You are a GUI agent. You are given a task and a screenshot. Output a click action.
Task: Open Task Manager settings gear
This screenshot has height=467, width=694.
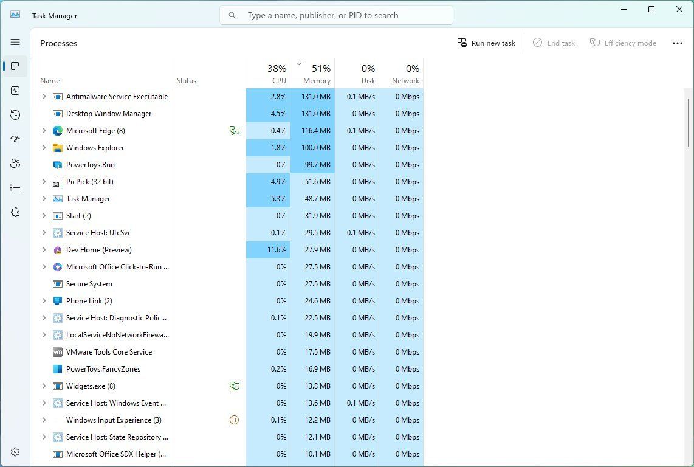[x=15, y=451]
